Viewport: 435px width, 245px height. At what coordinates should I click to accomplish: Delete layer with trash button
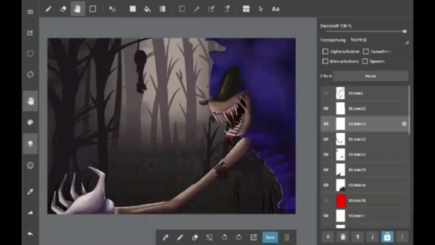click(343, 237)
